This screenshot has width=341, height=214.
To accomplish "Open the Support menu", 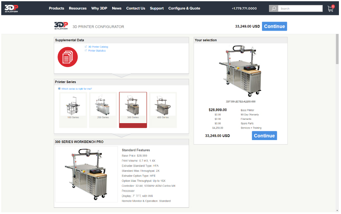I will (156, 8).
